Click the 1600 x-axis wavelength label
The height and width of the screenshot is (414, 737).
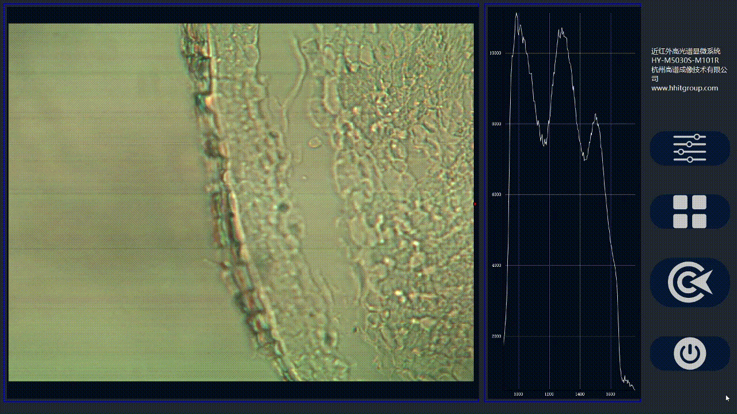(x=610, y=394)
